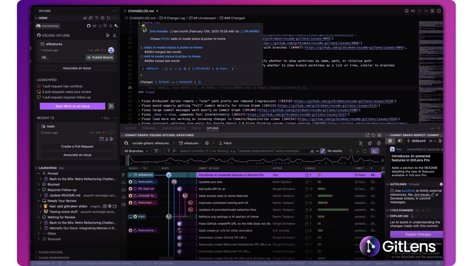Image resolution: width=473 pixels, height=266 pixels.
Task: Toggle match-all (ab) option in the commit search
Action: click(312, 151)
